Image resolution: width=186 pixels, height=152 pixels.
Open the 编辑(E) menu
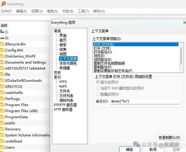pyautogui.click(x=22, y=11)
